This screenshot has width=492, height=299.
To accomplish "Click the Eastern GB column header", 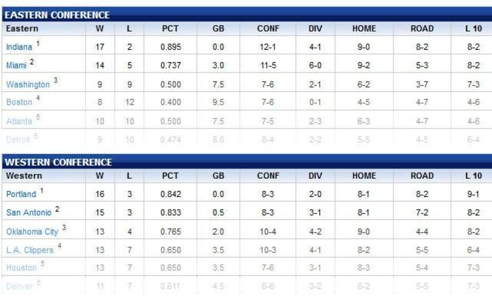I will (218, 29).
